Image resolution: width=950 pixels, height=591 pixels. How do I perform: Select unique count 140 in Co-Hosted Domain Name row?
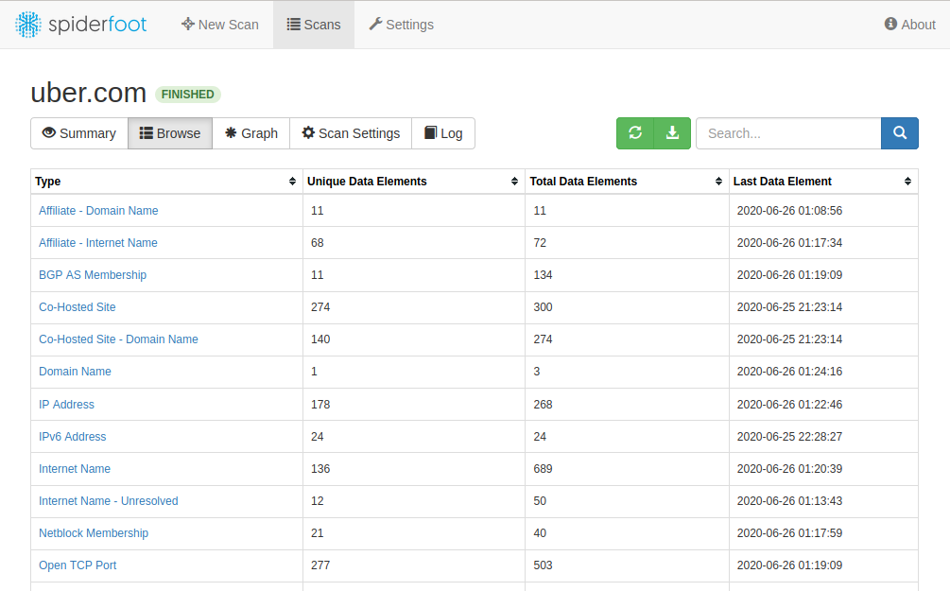pos(320,339)
